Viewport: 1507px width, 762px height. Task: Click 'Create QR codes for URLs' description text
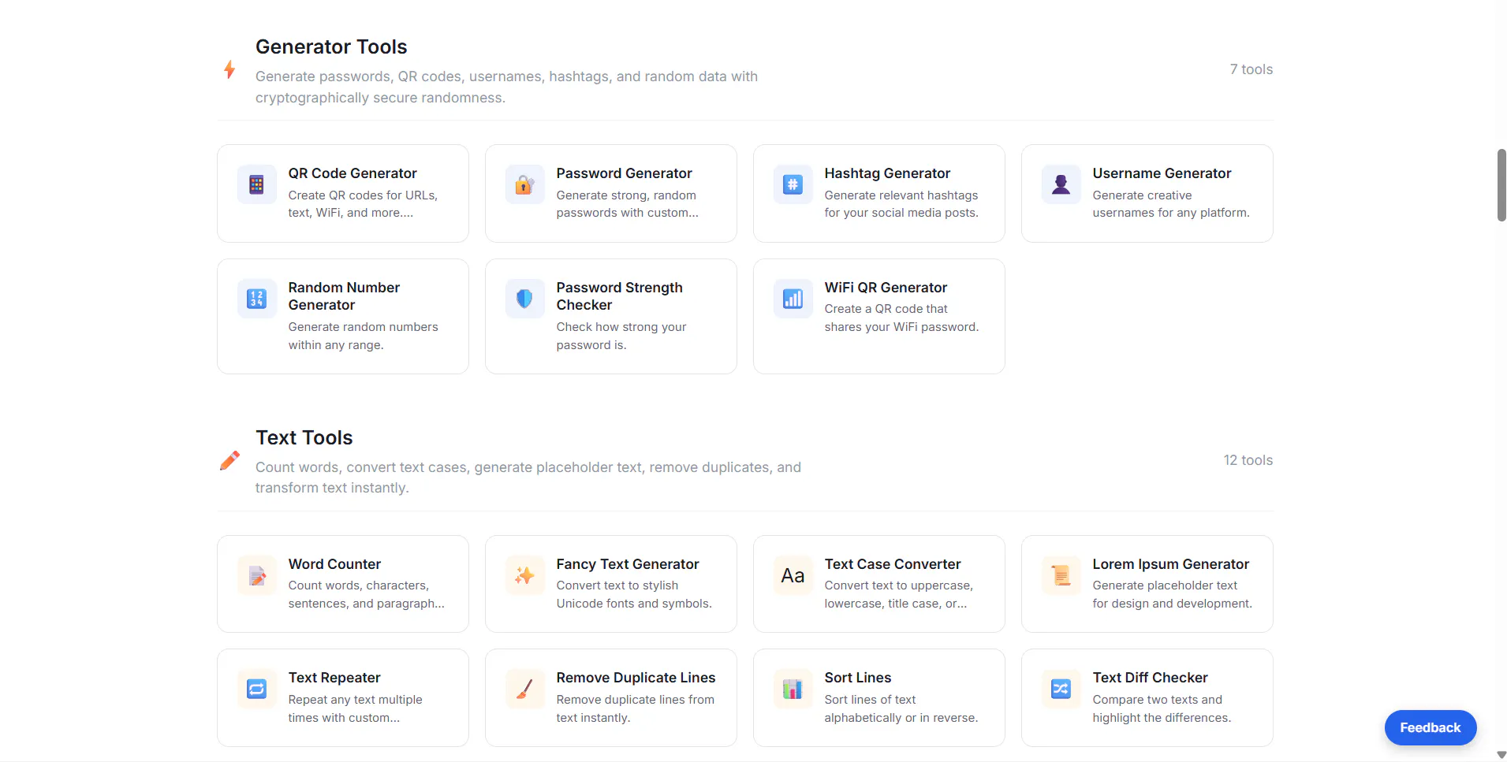[x=363, y=204]
